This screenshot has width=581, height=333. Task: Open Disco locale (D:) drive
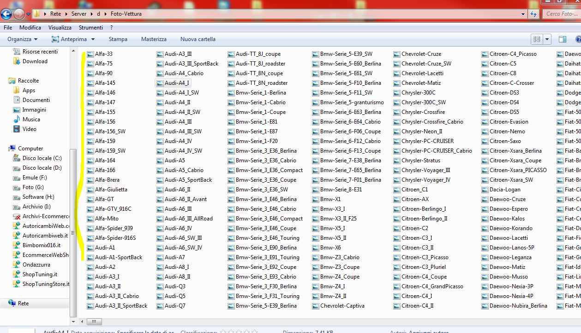[x=42, y=168]
